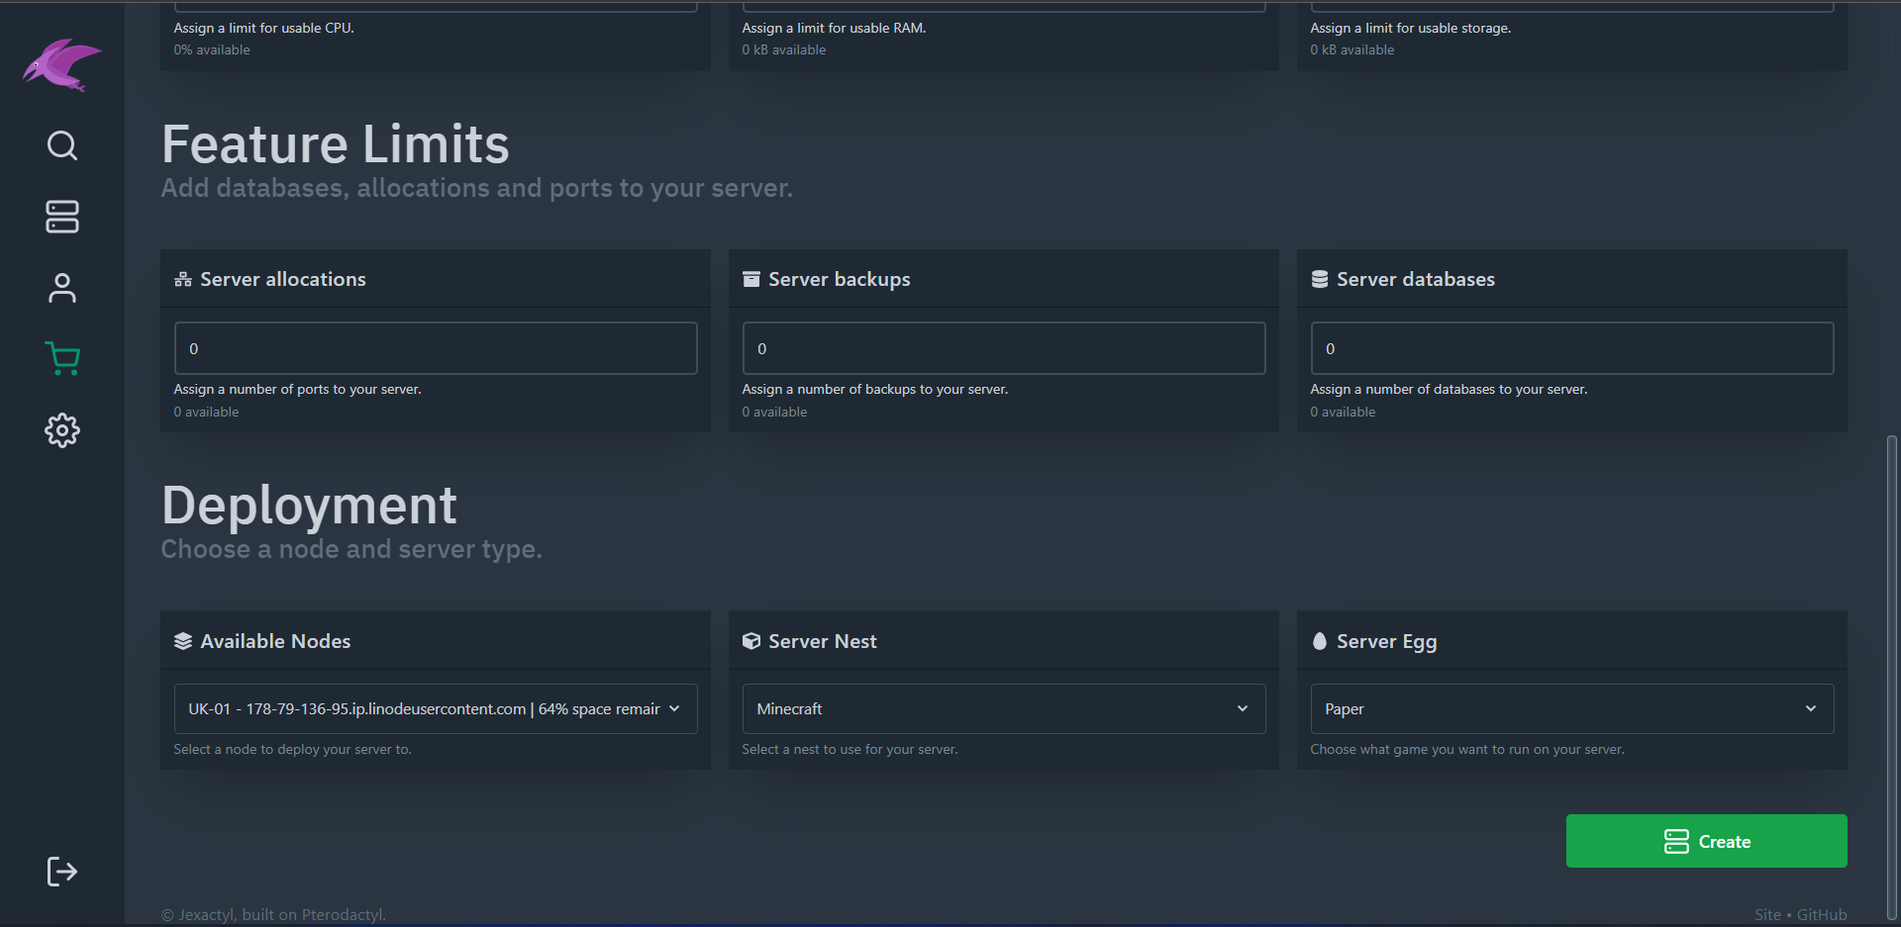Click the Server backups archive icon

[751, 280]
